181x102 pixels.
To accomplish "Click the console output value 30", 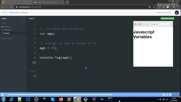I will [x=35, y=76].
